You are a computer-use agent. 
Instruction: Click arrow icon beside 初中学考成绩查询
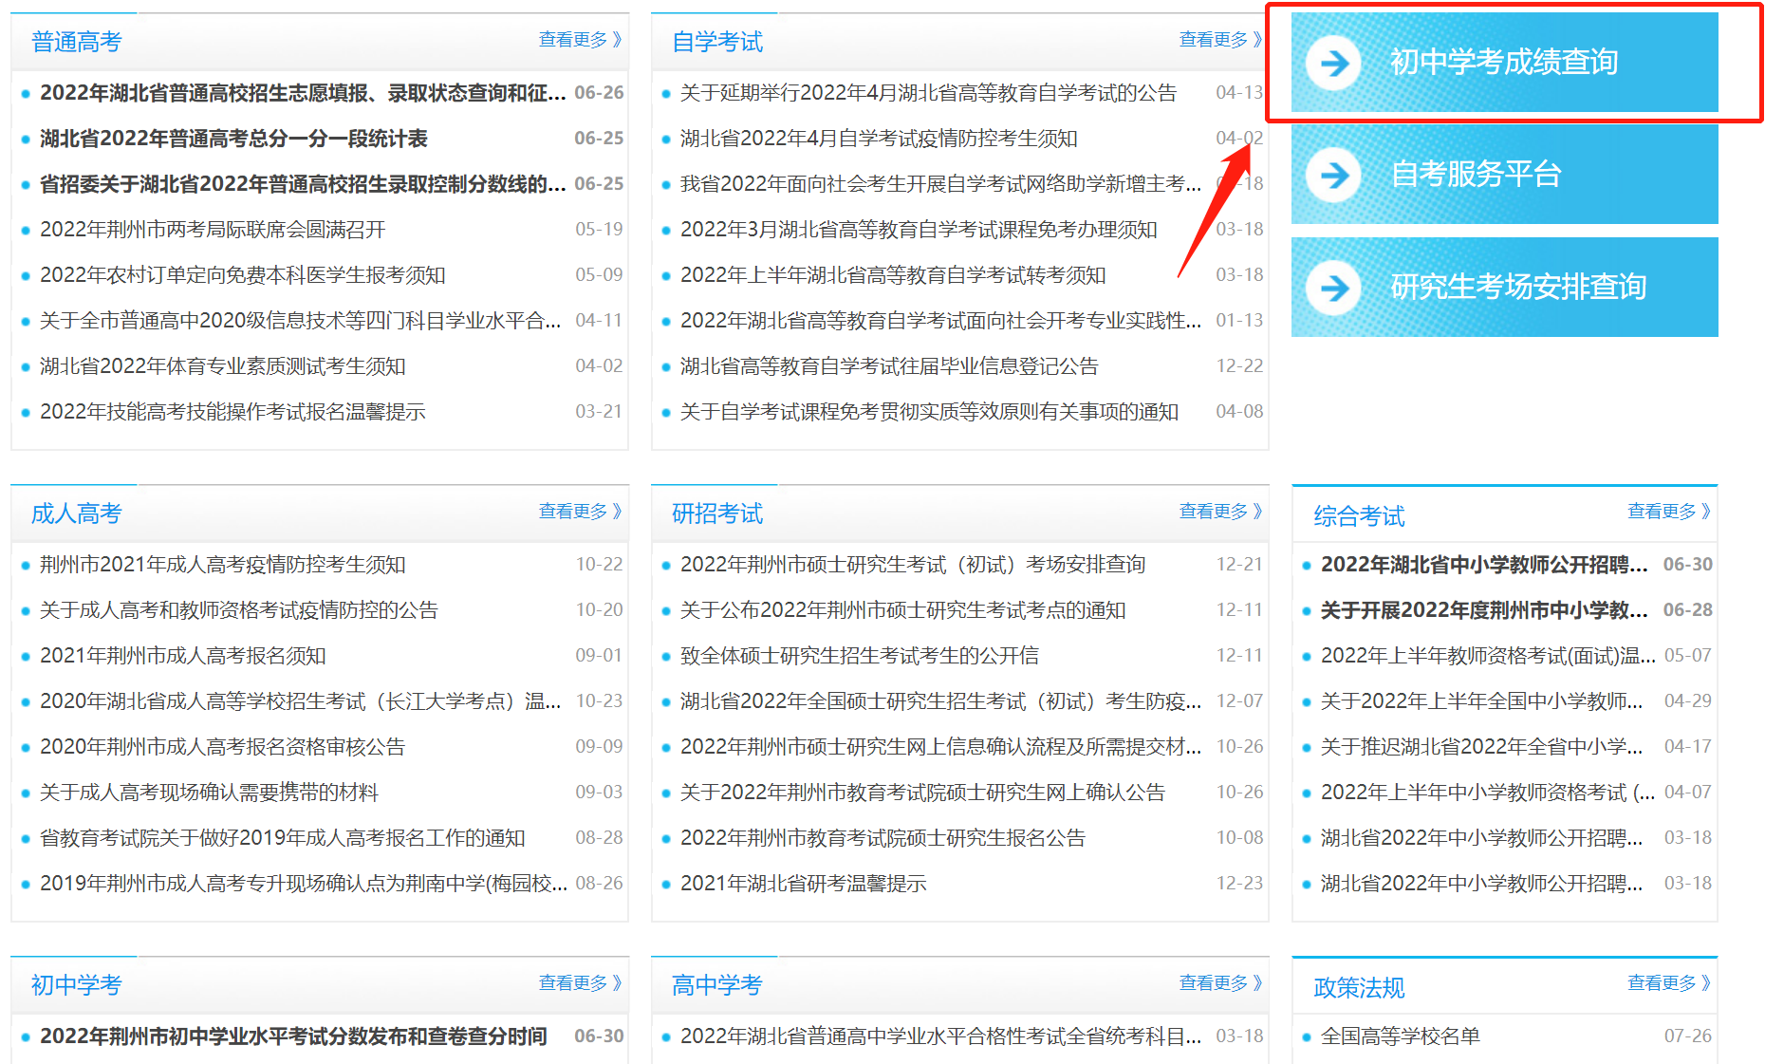pos(1334,63)
